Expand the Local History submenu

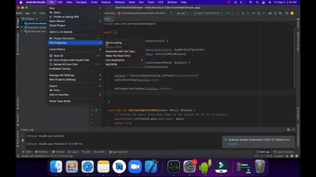[x=75, y=49]
